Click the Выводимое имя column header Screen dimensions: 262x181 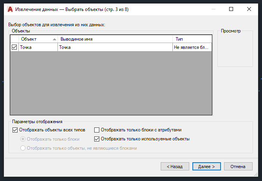pos(115,39)
